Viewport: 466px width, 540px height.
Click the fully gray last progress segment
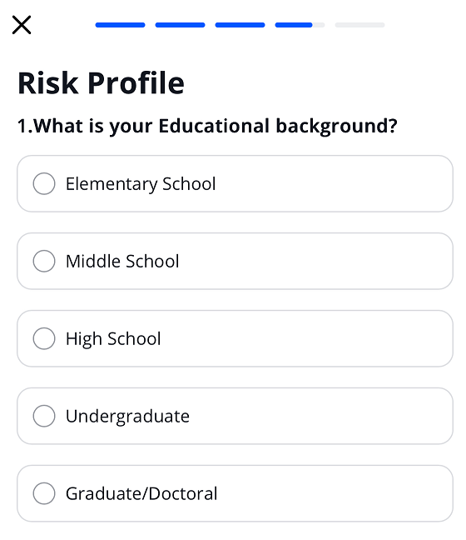pos(359,25)
